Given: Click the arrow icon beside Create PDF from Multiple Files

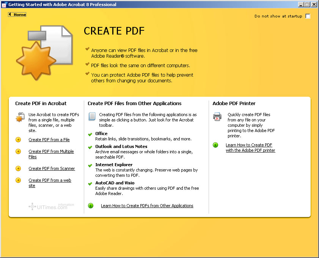Looking at the screenshot, I should point(18,151).
